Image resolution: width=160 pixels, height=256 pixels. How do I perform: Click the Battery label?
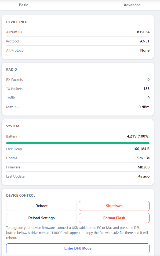(x=12, y=136)
